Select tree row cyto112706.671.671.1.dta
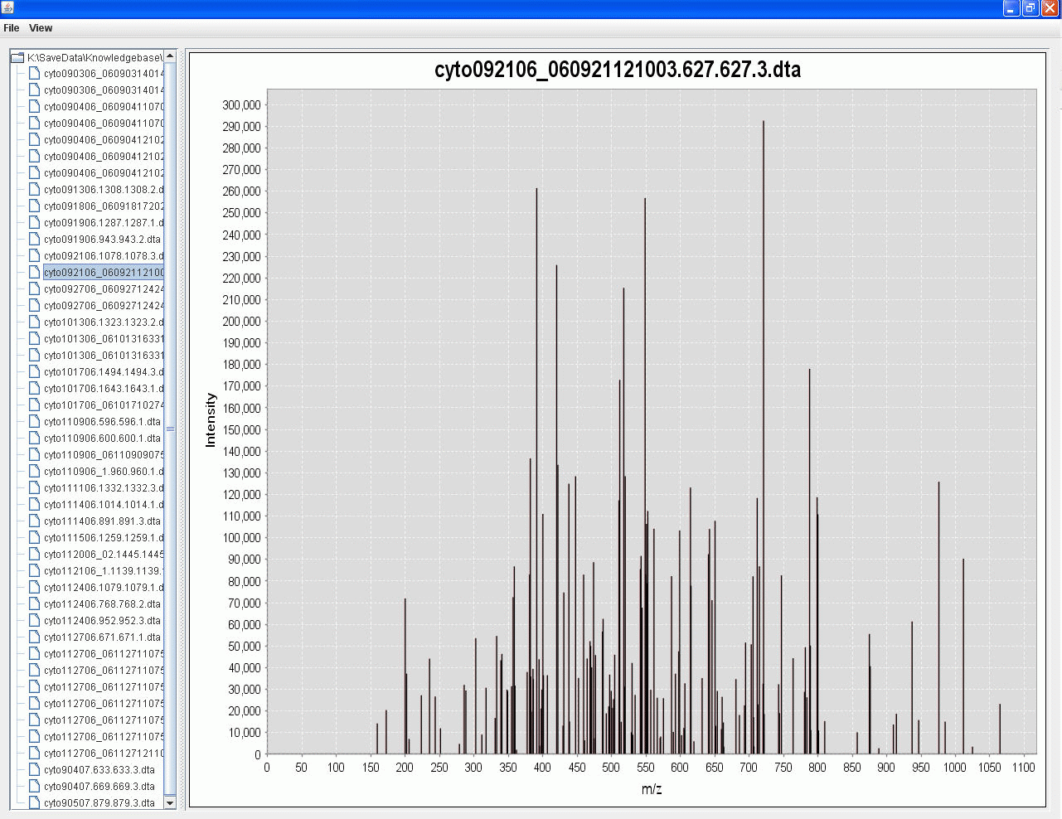 click(103, 637)
